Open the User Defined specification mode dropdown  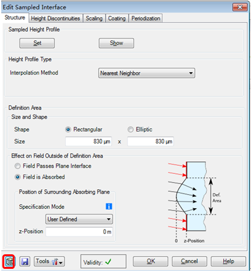coord(79,219)
